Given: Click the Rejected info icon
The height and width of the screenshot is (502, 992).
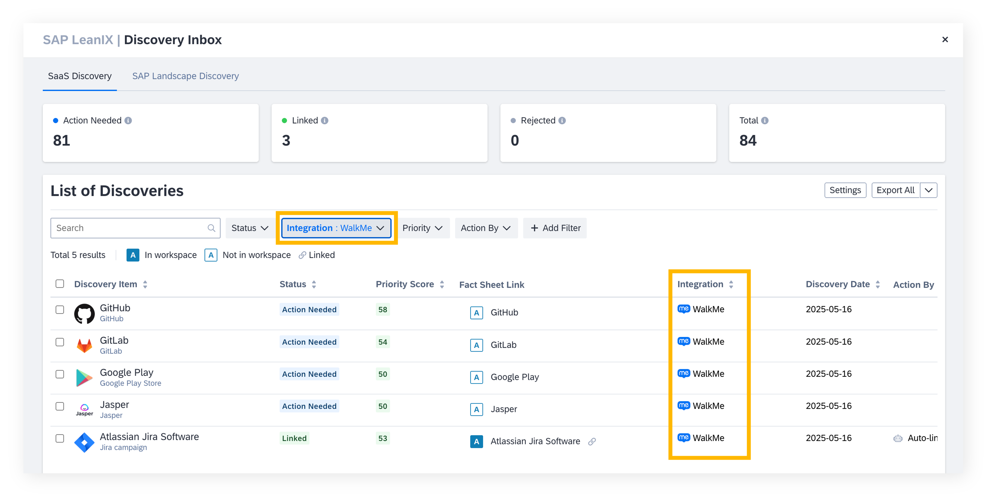Looking at the screenshot, I should (562, 120).
